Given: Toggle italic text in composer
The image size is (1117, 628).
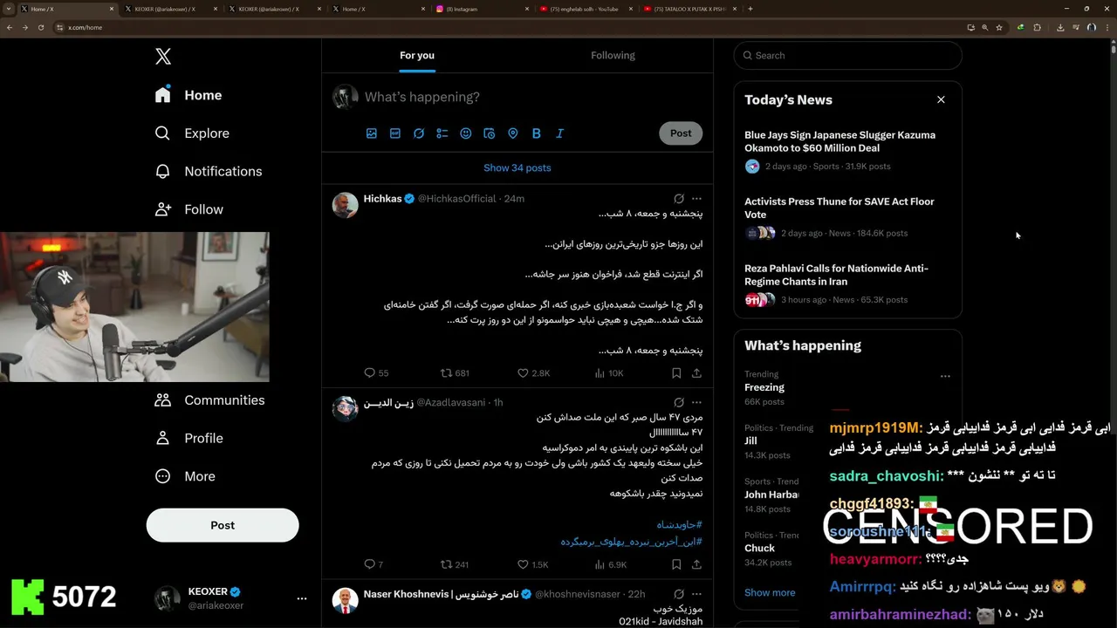Looking at the screenshot, I should click(560, 133).
